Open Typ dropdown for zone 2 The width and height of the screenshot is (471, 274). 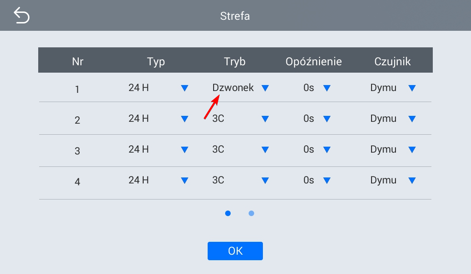185,119
